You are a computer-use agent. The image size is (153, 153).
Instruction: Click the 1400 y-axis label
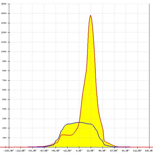[4, 13]
